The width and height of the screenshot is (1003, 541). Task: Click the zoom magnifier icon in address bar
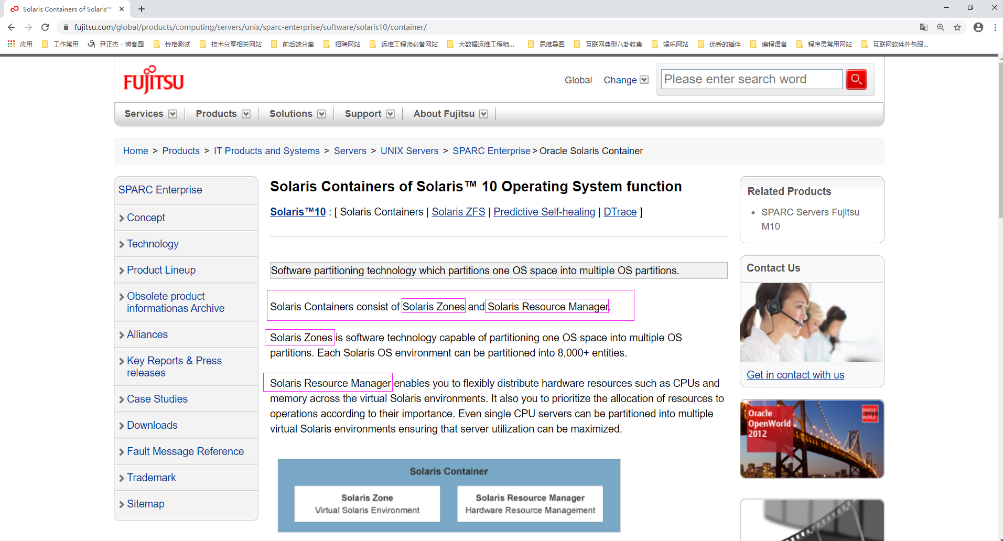coord(941,27)
